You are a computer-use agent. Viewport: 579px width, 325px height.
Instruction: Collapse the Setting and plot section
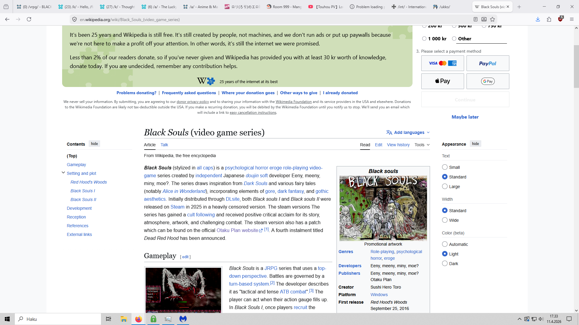pyautogui.click(x=63, y=173)
